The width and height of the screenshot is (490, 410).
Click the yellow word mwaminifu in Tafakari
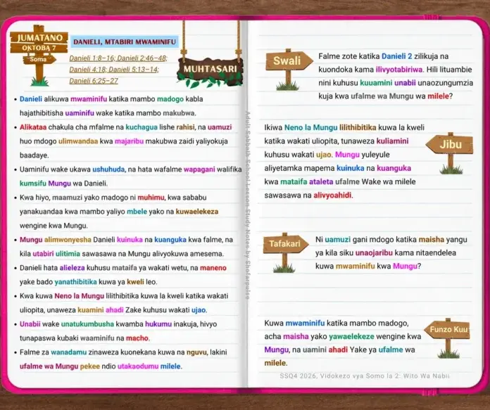point(355,266)
